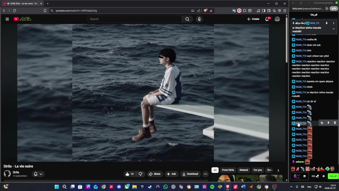Select the From l3riis filter chip
This screenshot has height=191, width=339.
228,170
